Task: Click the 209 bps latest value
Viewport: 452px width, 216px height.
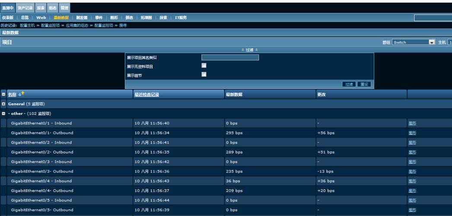Action: click(234, 191)
